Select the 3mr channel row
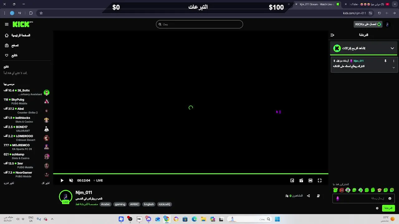The height and width of the screenshot is (224, 399). coord(26,165)
